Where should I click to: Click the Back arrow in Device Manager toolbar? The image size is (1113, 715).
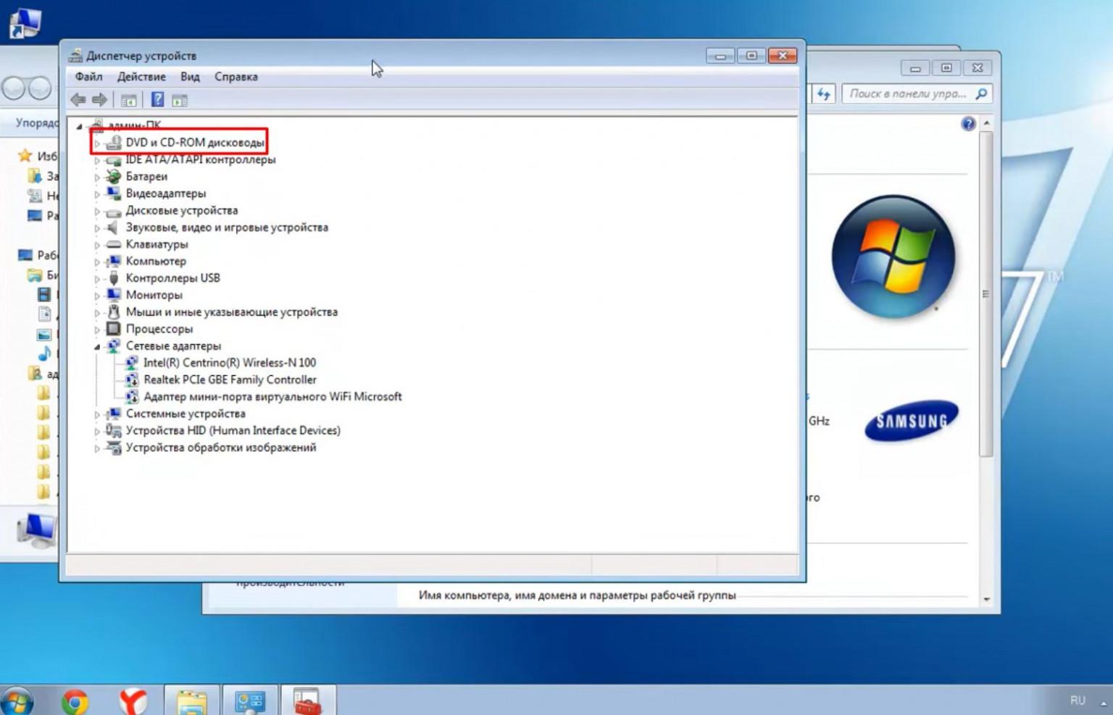(x=78, y=100)
